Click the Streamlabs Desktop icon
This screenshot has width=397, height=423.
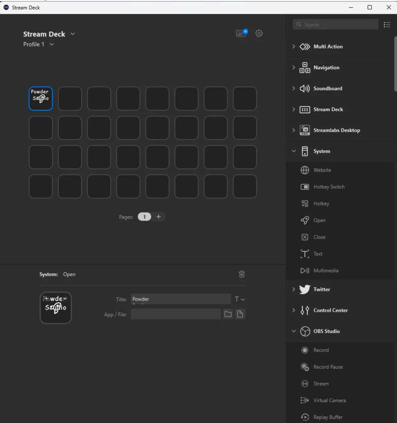[x=305, y=130]
